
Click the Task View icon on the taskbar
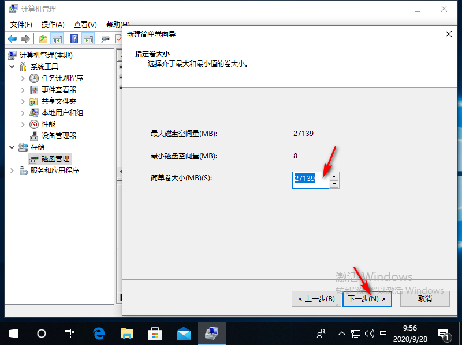tap(69, 333)
